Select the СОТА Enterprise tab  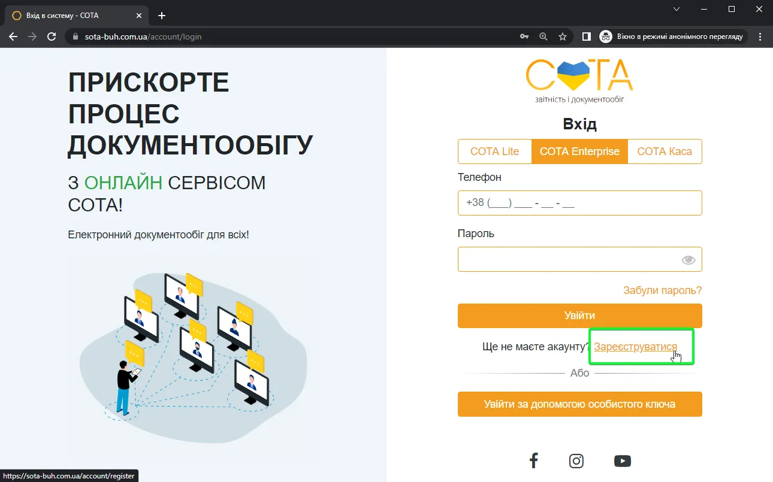click(579, 151)
